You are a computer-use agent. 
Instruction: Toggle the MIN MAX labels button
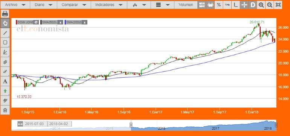[x=201, y=5]
